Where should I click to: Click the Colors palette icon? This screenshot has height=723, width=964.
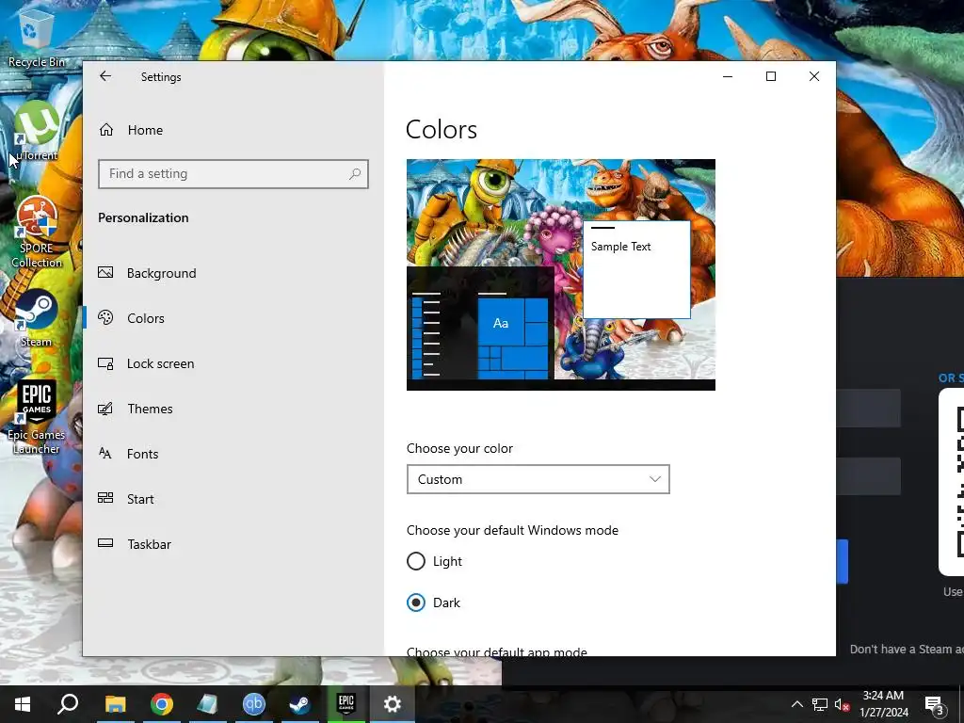[105, 317]
